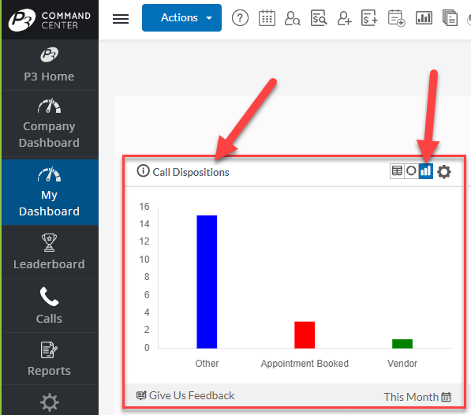This screenshot has height=415, width=471.
Task: Switch Call Dispositions to table view
Action: (397, 171)
